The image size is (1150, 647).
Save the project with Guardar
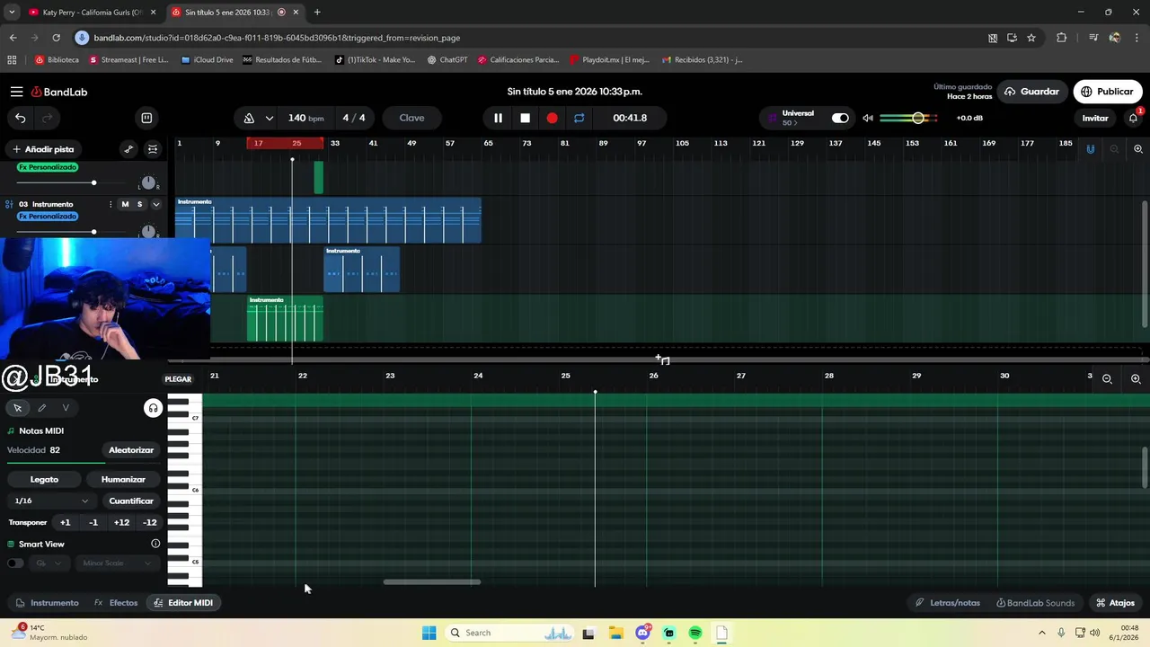[1031, 92]
